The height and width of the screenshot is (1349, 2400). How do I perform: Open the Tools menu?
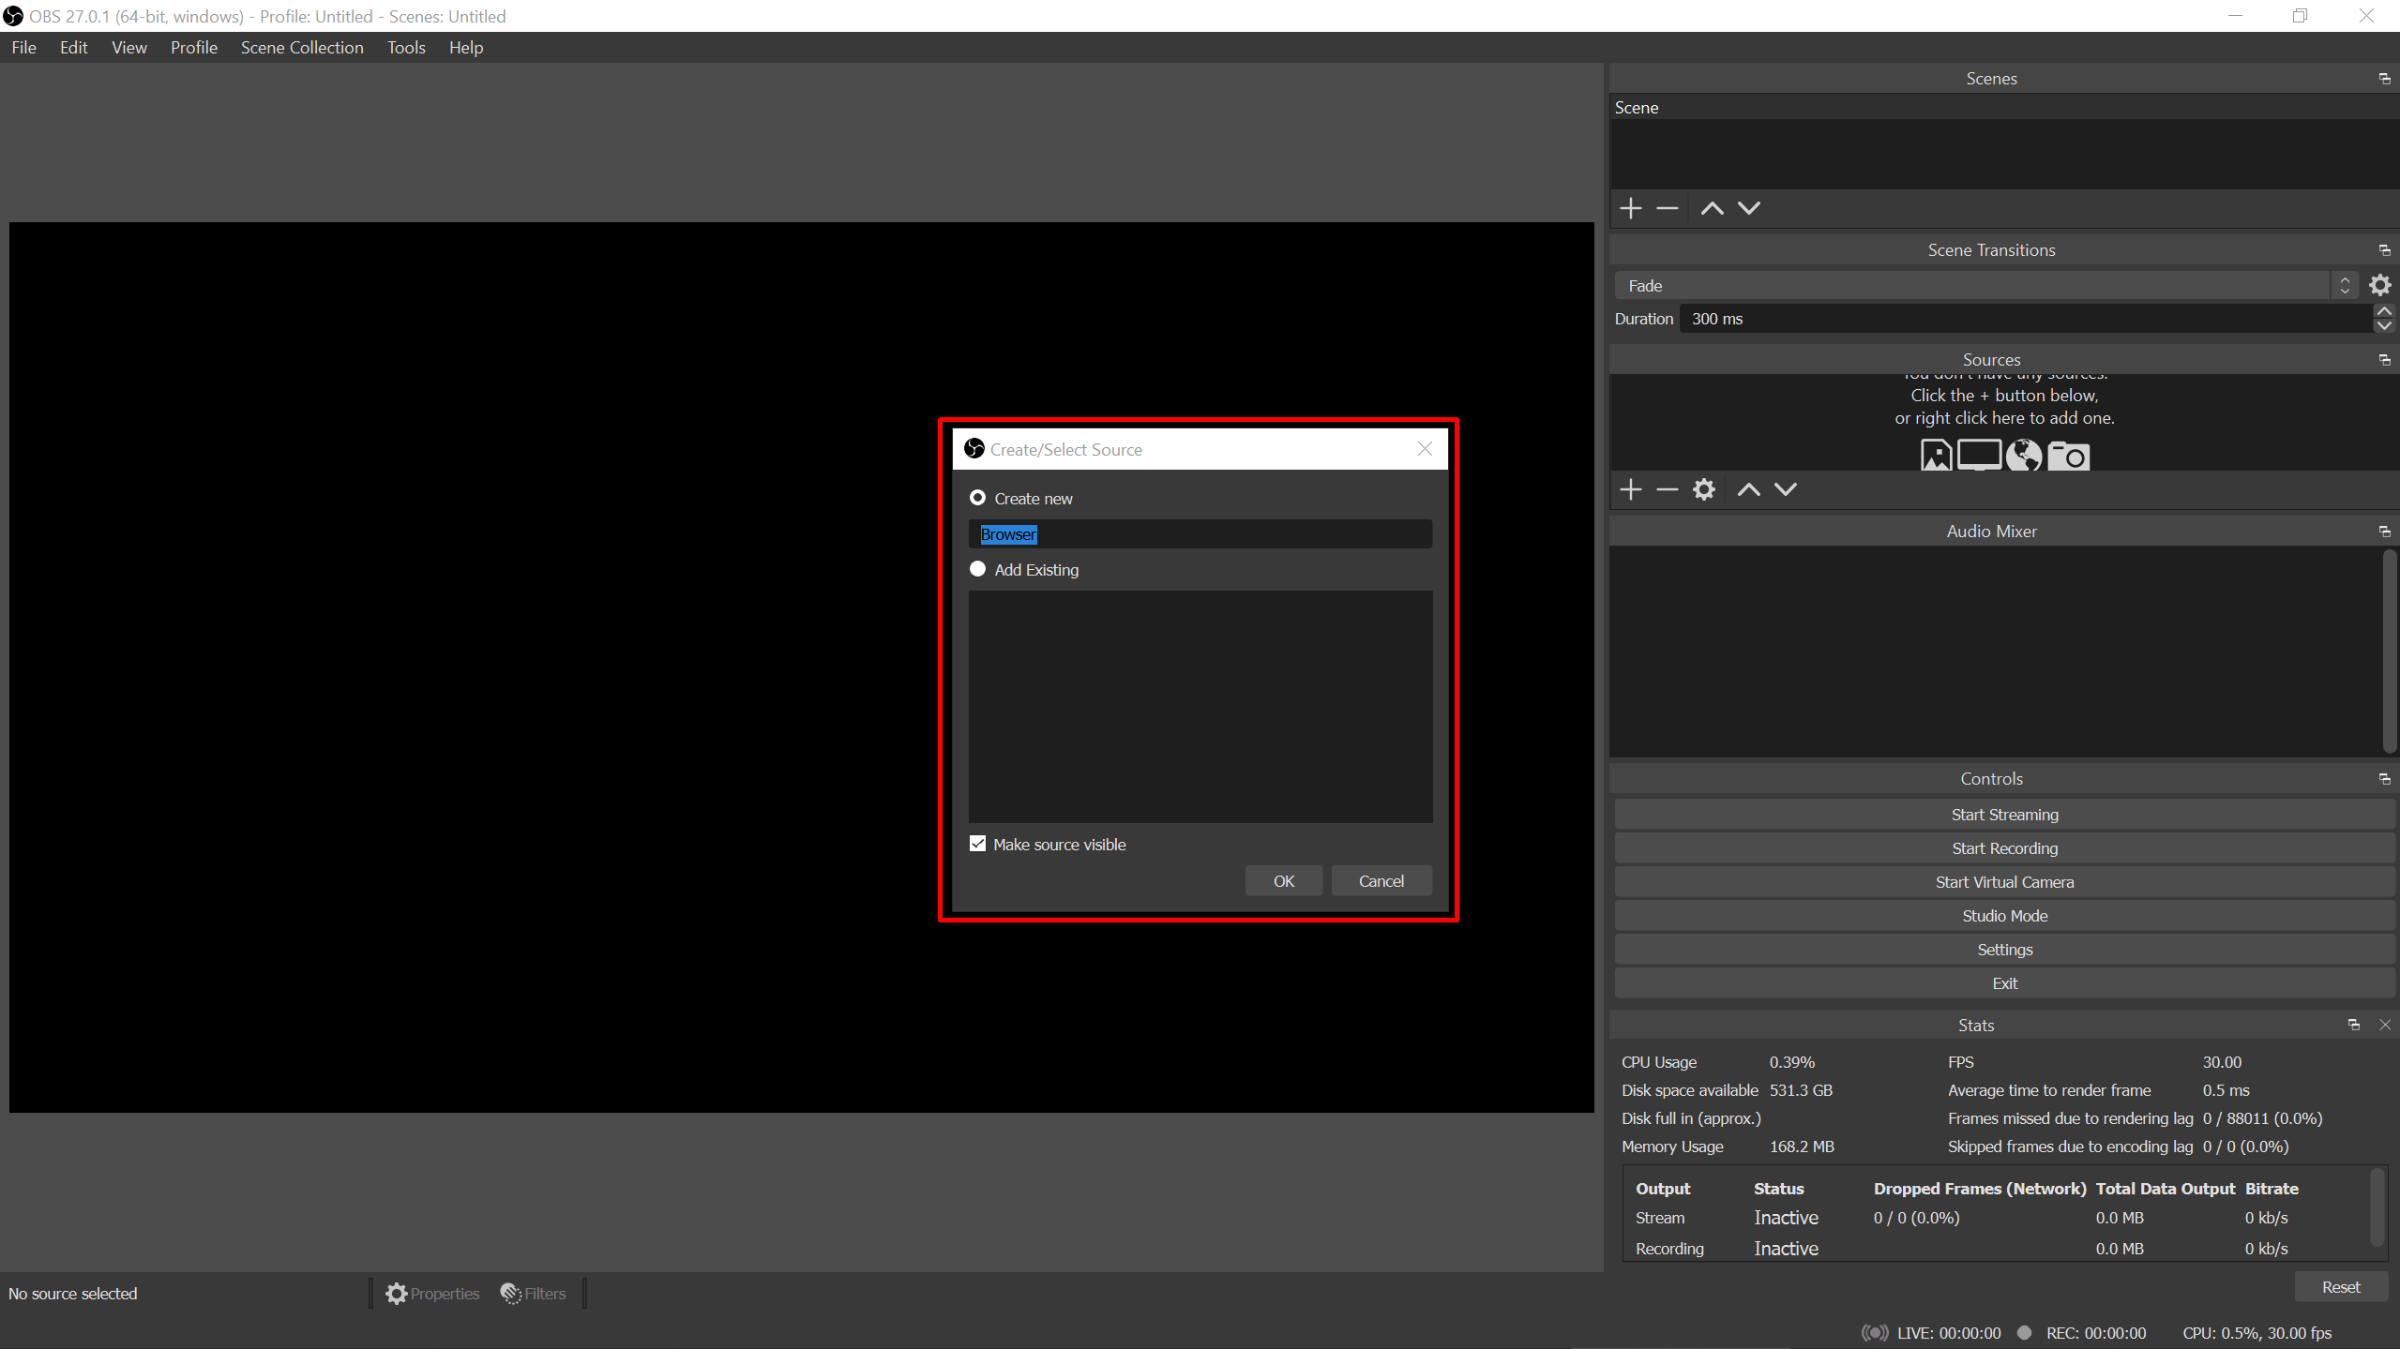(x=406, y=48)
